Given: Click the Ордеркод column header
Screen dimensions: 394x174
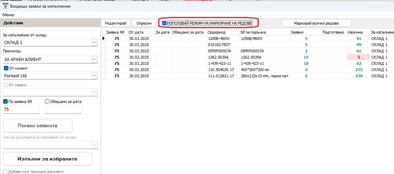Looking at the screenshot, I should click(x=223, y=32).
